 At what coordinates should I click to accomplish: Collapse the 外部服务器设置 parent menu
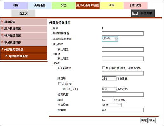[24, 50]
